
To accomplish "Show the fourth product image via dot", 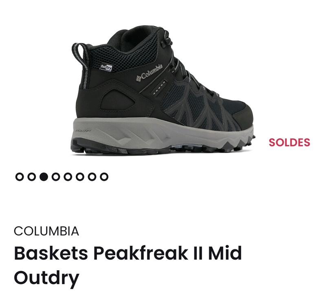I will (x=56, y=177).
